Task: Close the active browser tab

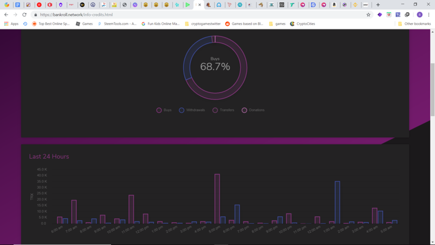Action: pos(200,5)
